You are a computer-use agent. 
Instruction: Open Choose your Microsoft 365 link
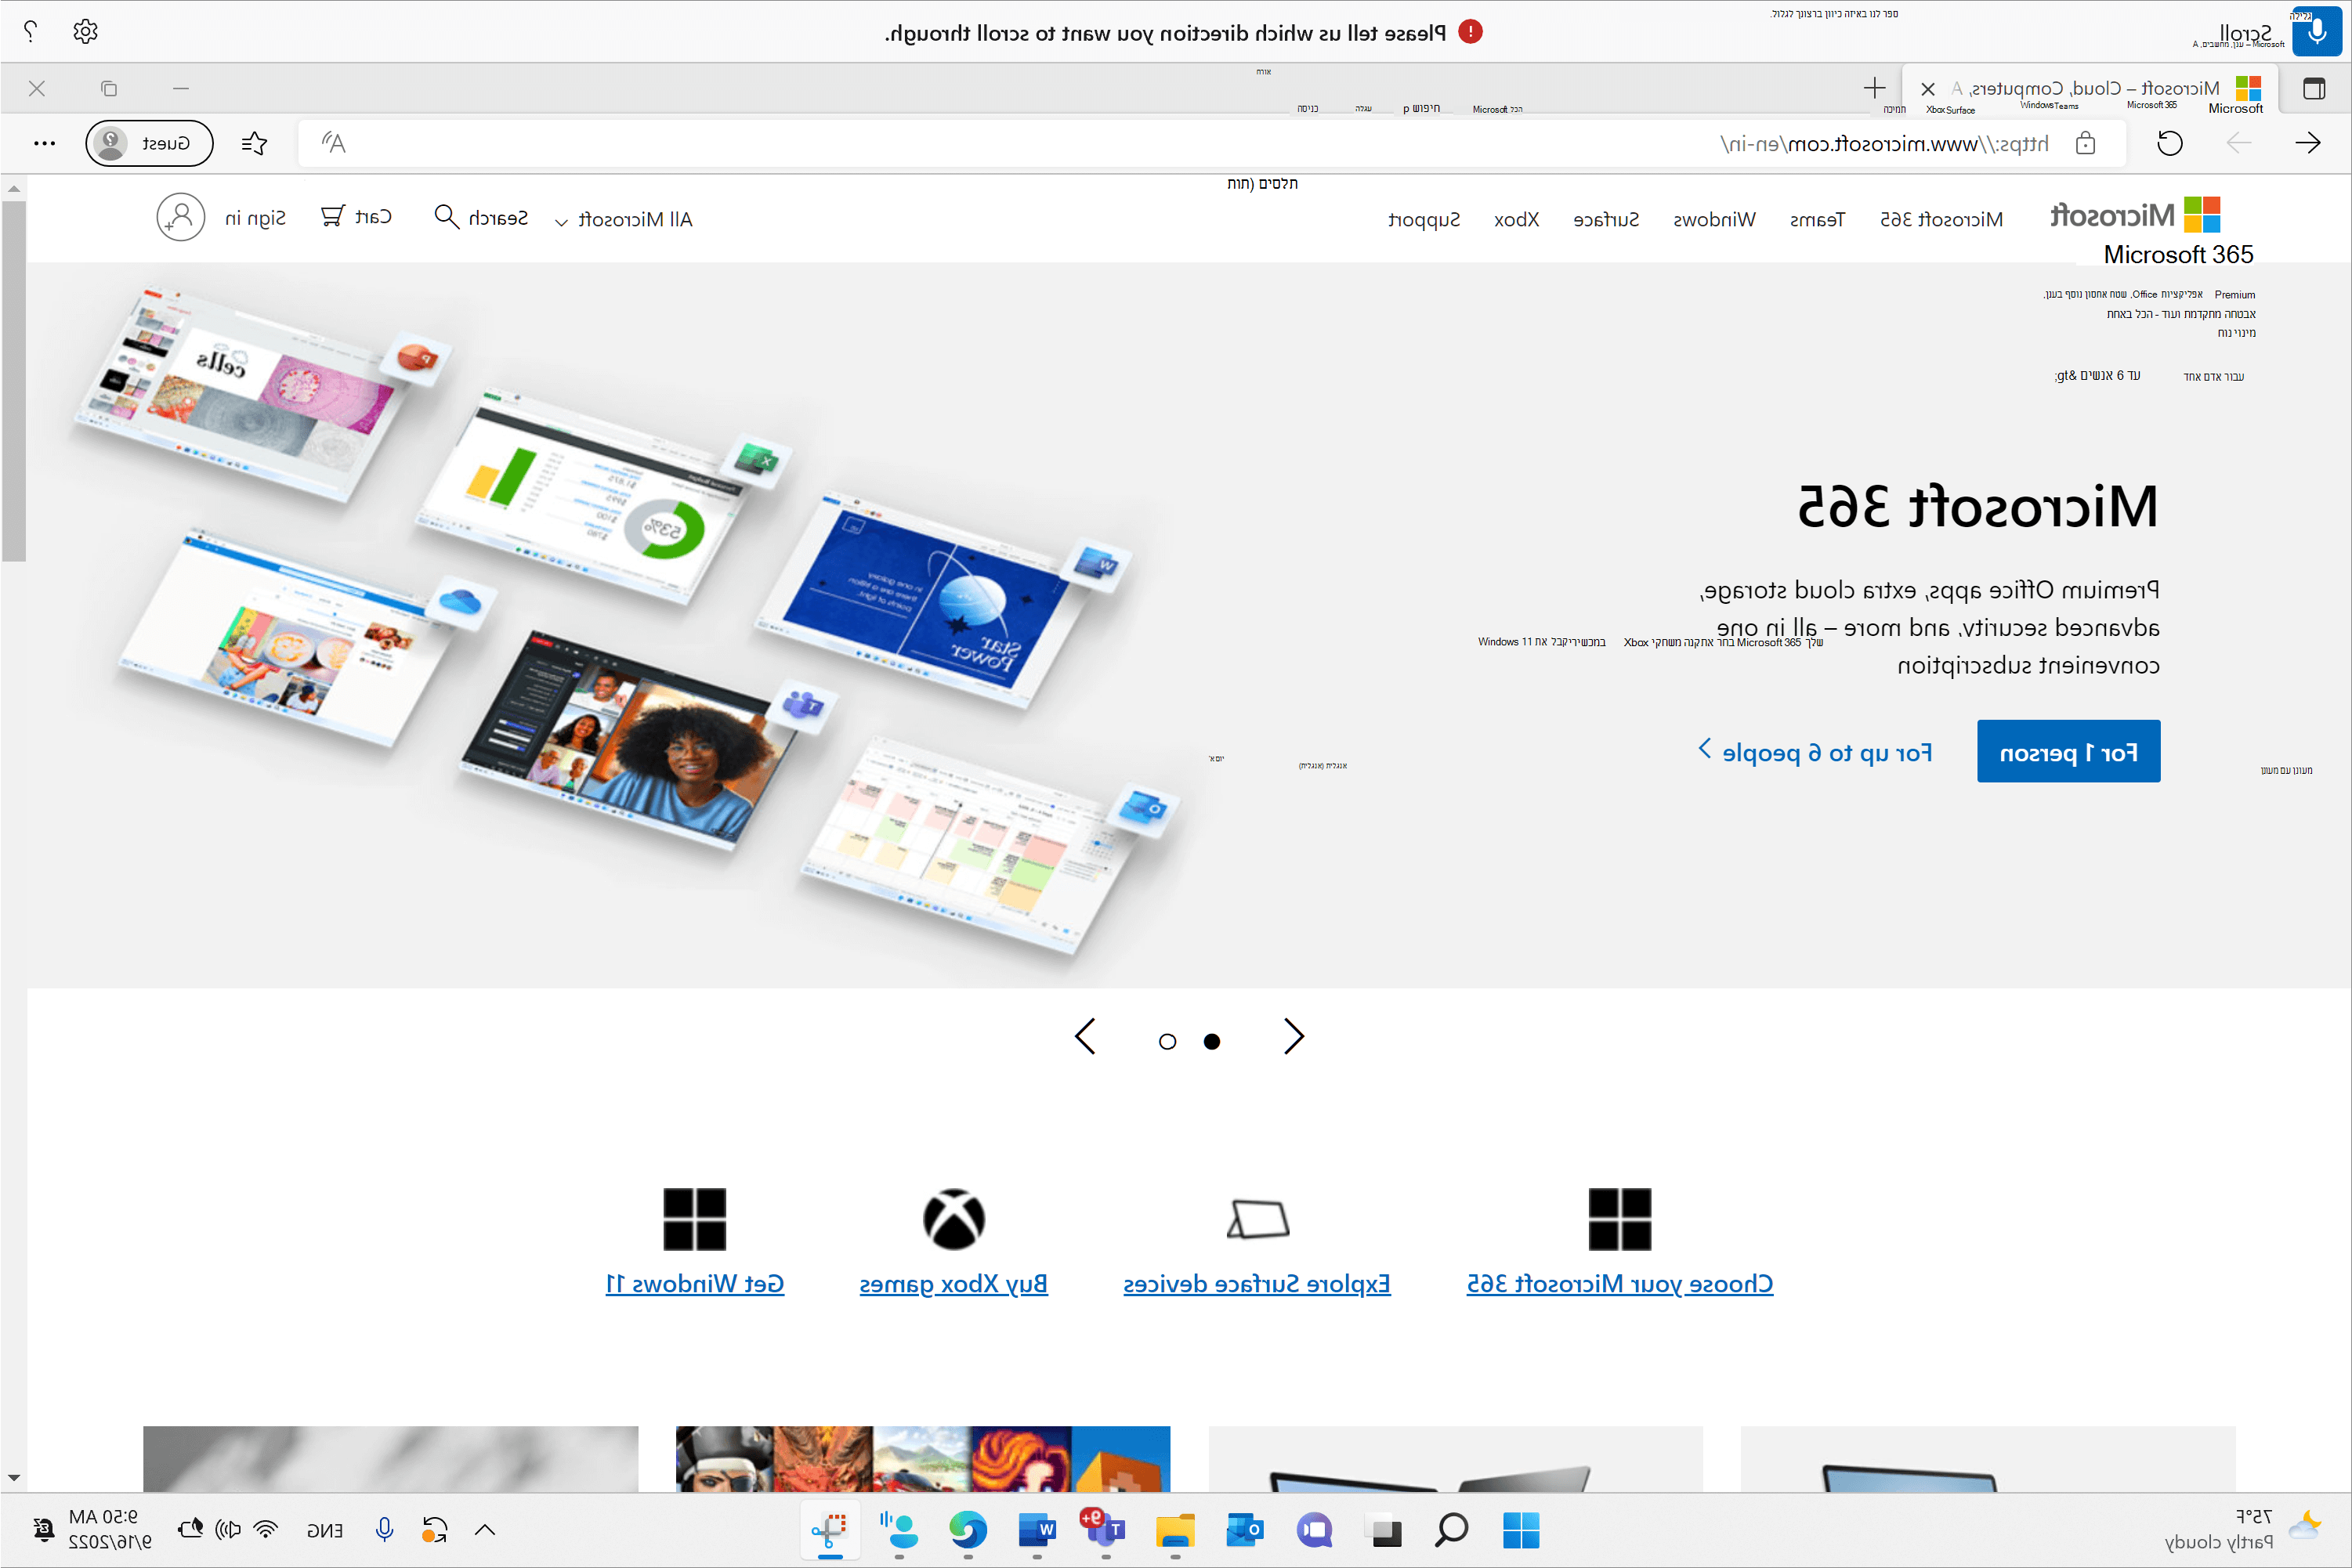tap(1619, 1283)
